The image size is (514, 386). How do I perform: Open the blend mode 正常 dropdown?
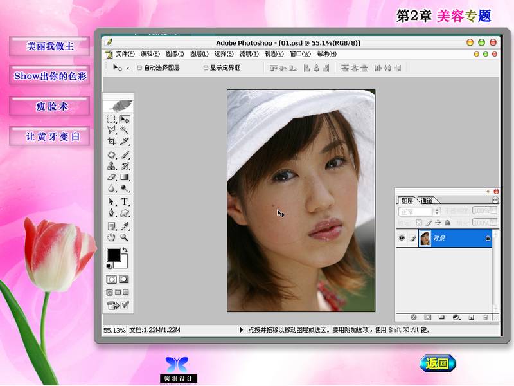click(419, 212)
